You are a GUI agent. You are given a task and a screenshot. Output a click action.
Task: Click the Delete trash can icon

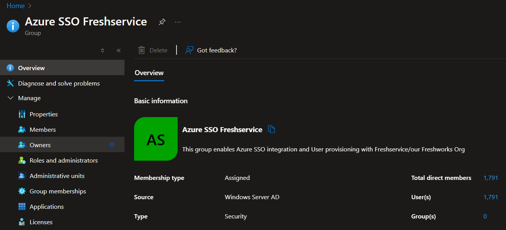pyautogui.click(x=142, y=50)
